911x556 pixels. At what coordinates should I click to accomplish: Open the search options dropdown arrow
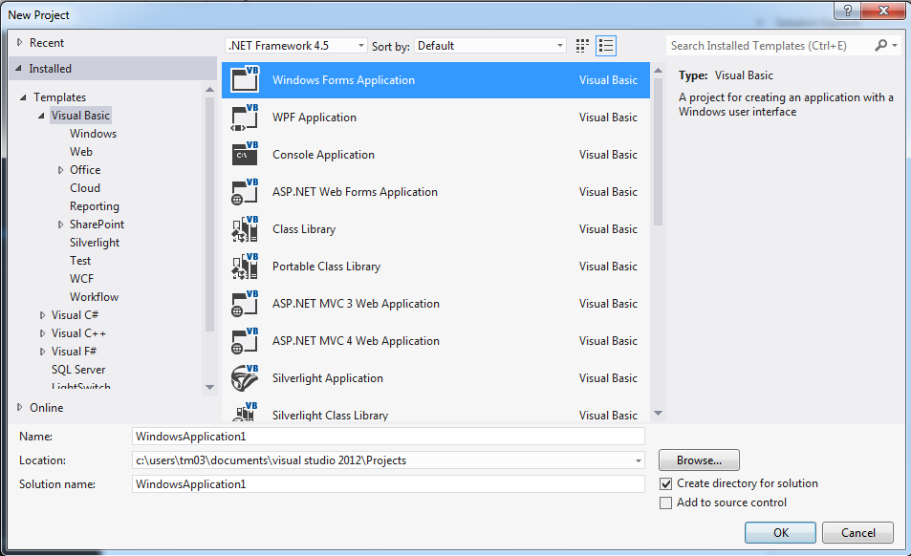pyautogui.click(x=896, y=45)
